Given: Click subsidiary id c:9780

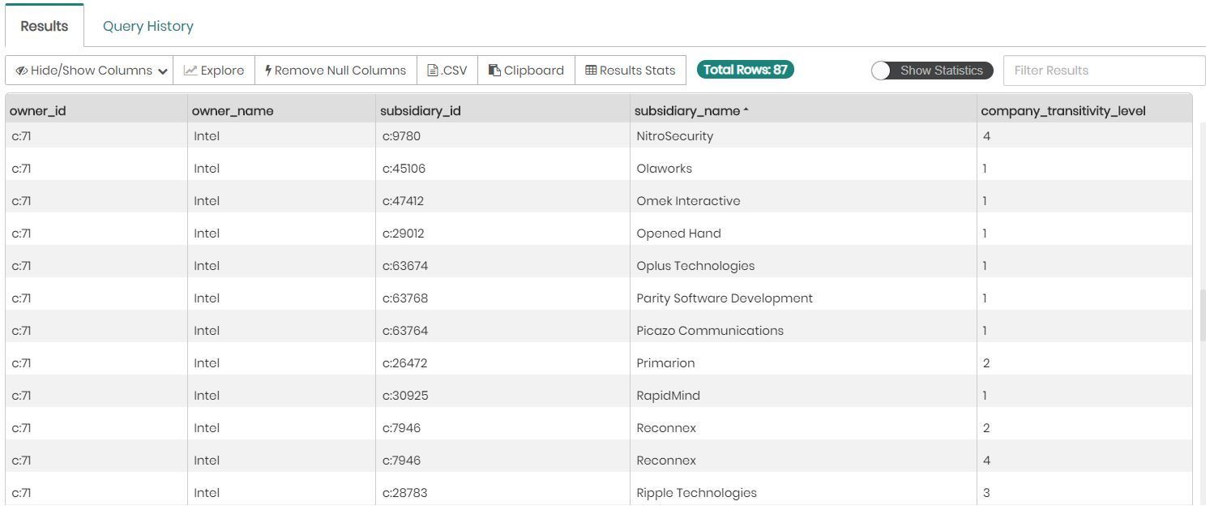Looking at the screenshot, I should click(x=402, y=136).
